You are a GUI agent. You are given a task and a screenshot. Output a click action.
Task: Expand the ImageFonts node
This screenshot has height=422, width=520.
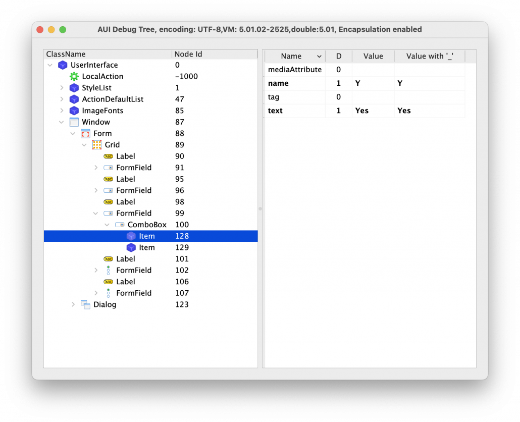click(x=62, y=111)
